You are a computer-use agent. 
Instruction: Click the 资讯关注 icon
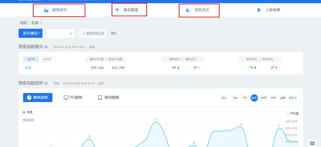tap(188, 10)
